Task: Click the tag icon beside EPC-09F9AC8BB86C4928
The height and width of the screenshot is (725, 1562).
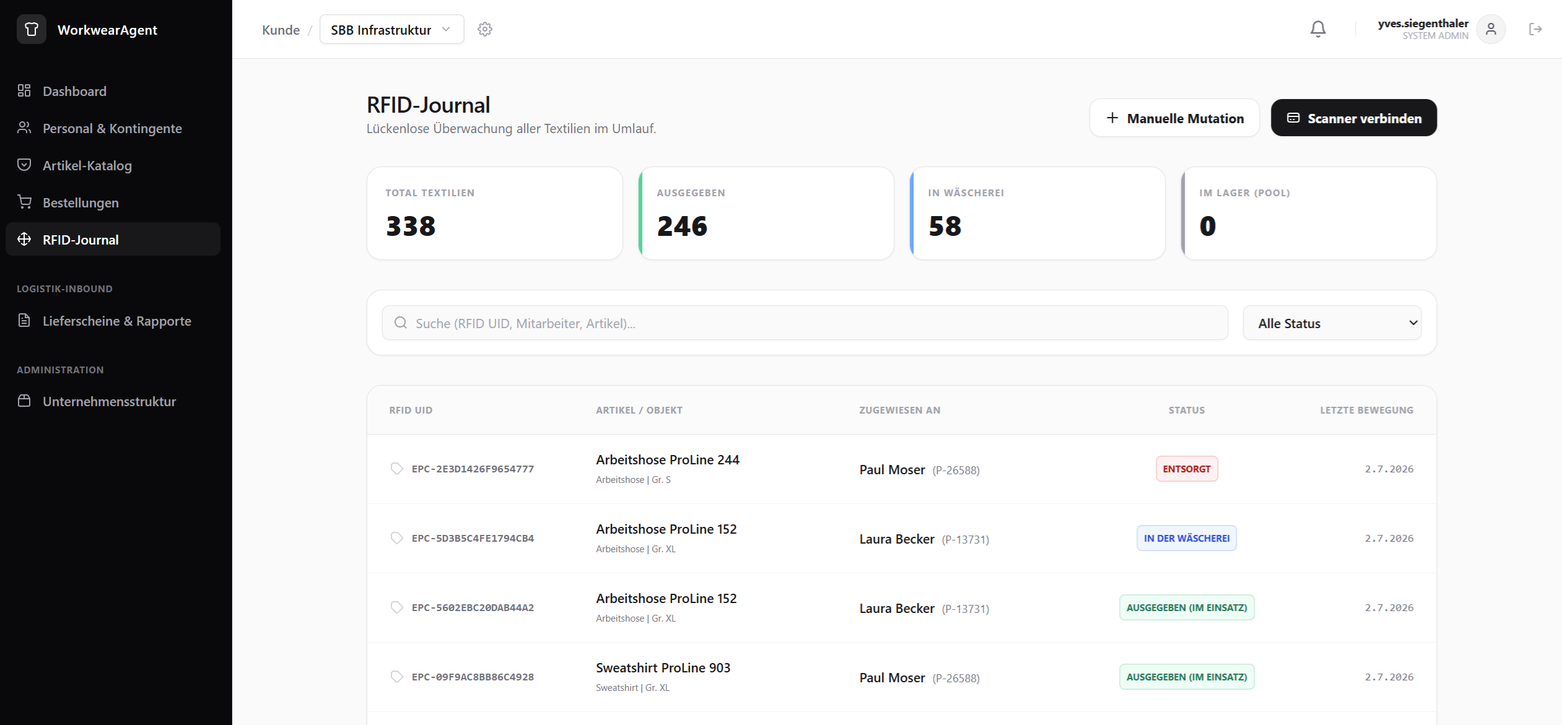Action: click(x=397, y=677)
